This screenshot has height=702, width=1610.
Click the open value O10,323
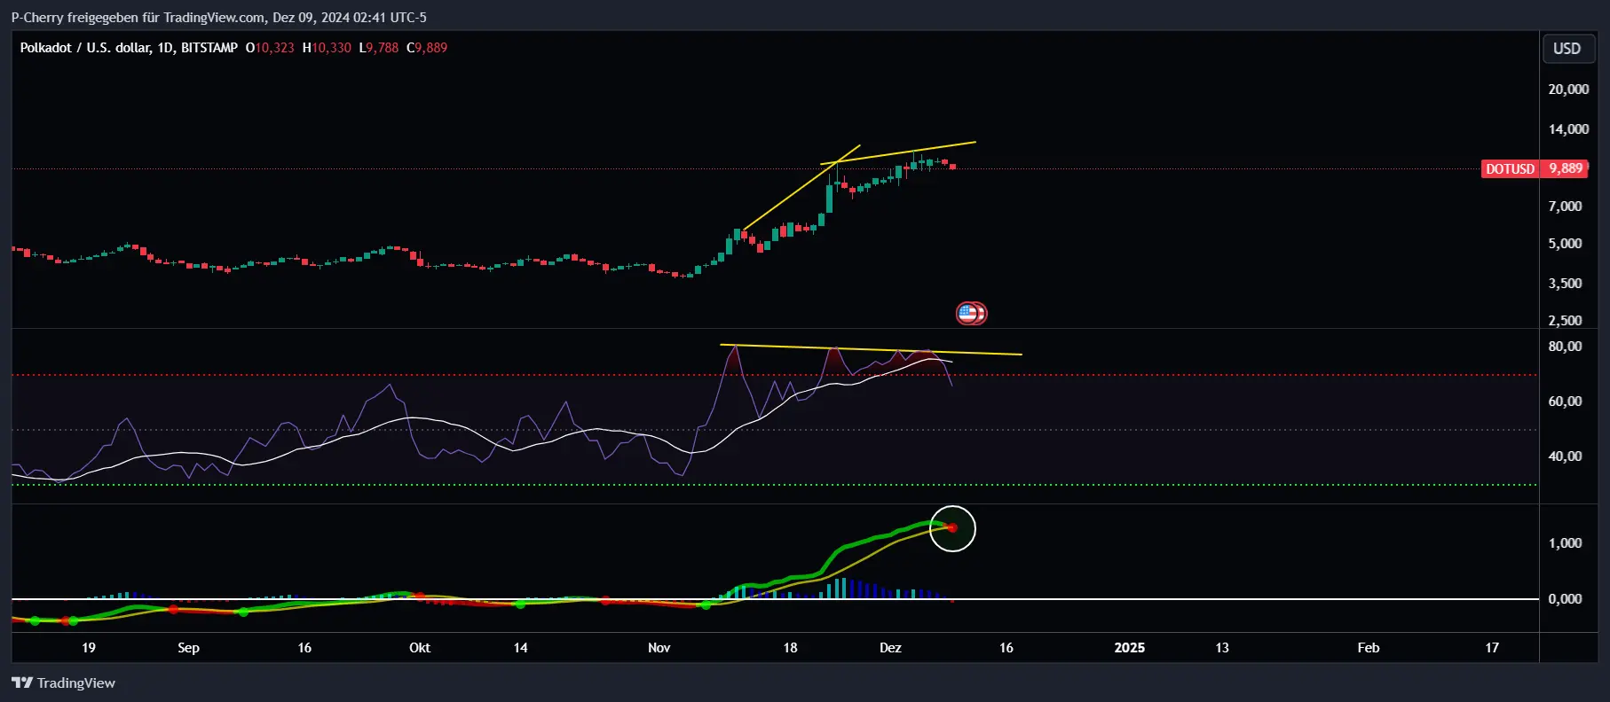(270, 48)
